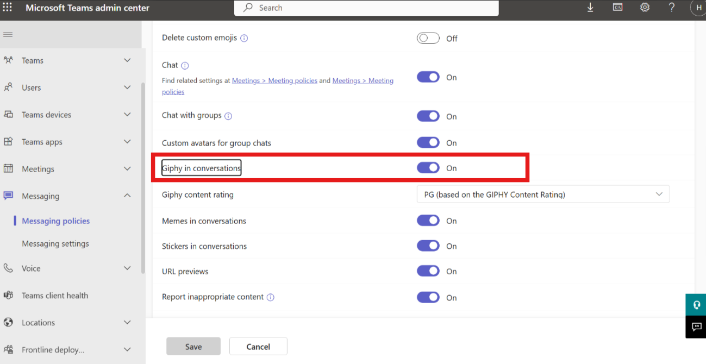Click the Users sidebar icon

tap(8, 87)
